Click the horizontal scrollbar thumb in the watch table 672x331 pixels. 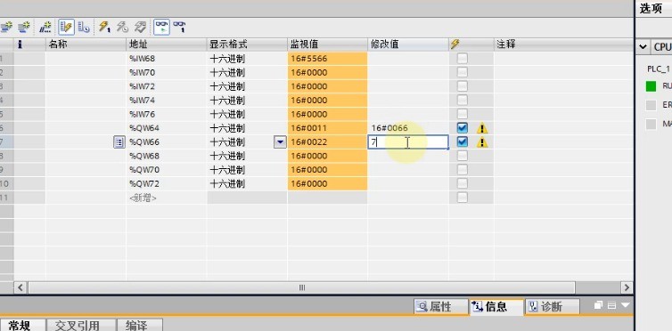pyautogui.click(x=301, y=287)
